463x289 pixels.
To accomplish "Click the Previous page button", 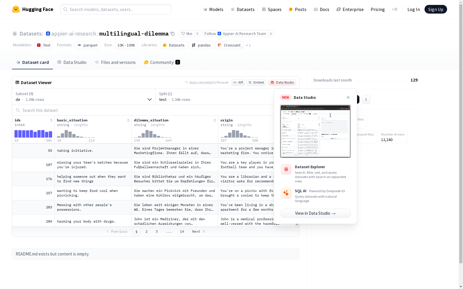I will coord(117,231).
